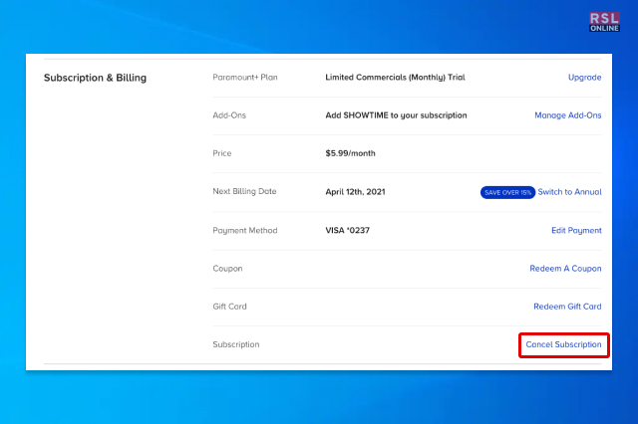Select the April 12th, 2021 date
The width and height of the screenshot is (638, 424).
[x=355, y=192]
